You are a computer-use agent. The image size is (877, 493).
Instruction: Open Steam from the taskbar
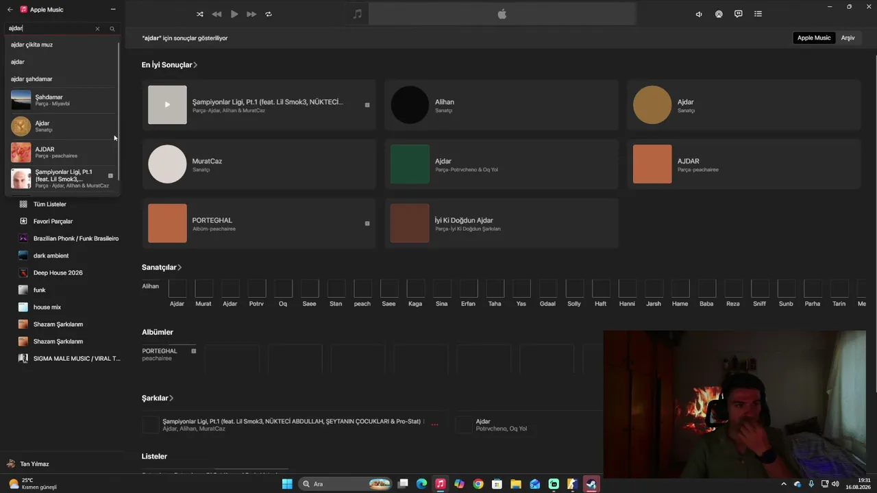pos(591,484)
